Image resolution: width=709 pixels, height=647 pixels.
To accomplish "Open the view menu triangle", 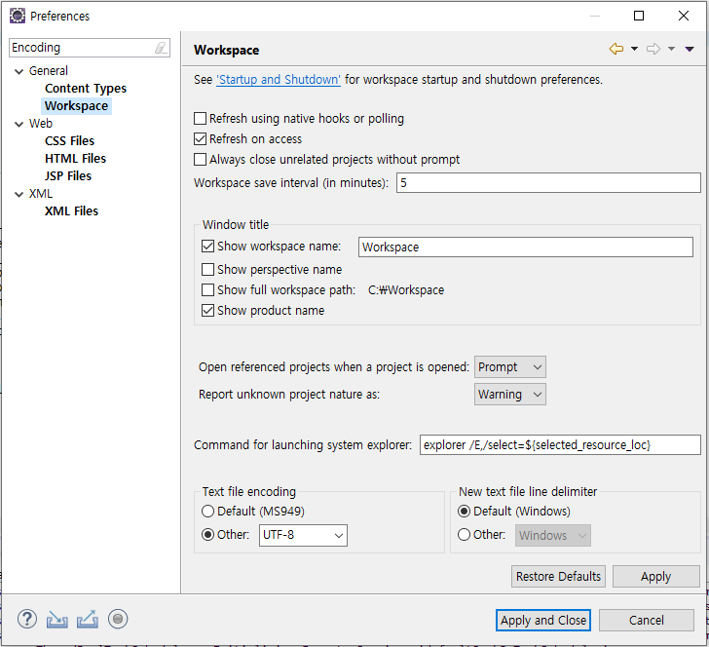I will pos(690,49).
